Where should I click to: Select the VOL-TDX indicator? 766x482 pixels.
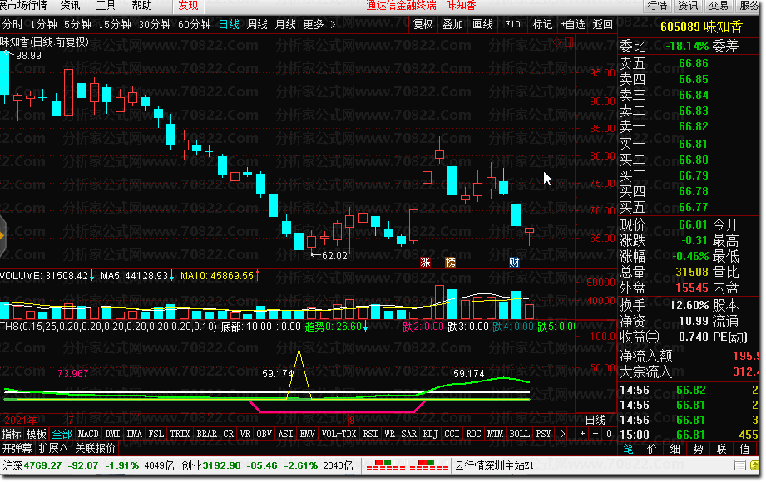point(339,434)
